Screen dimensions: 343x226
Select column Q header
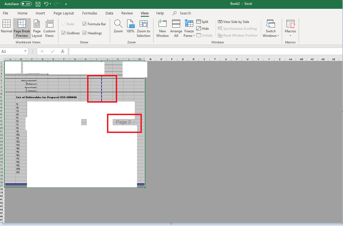(x=183, y=59)
